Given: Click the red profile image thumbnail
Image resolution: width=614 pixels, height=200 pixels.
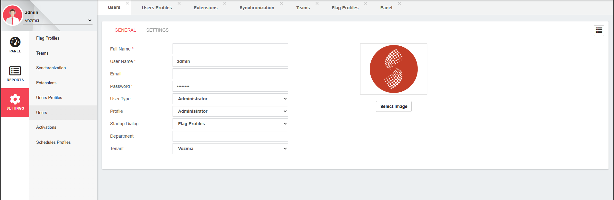Looking at the screenshot, I should tap(393, 69).
